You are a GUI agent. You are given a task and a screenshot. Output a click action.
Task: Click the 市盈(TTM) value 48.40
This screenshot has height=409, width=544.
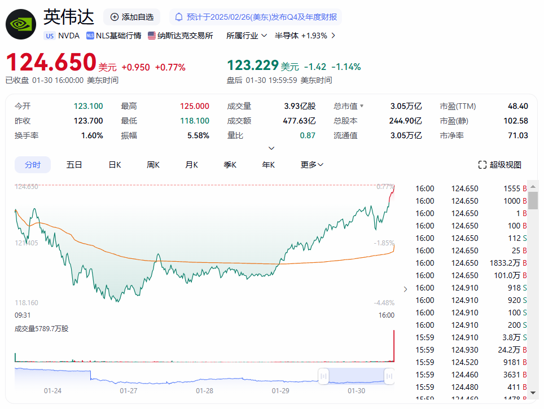[x=518, y=106]
